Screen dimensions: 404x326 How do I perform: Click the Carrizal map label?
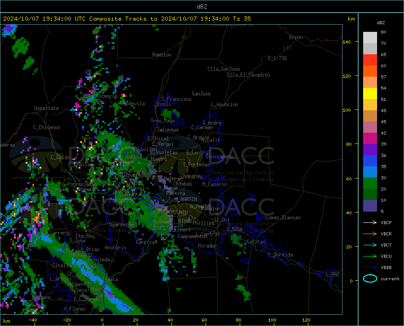point(146,242)
